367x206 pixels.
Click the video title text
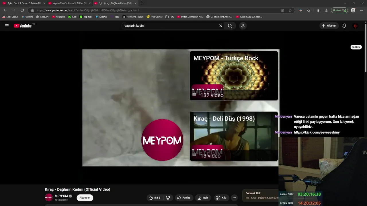77,189
